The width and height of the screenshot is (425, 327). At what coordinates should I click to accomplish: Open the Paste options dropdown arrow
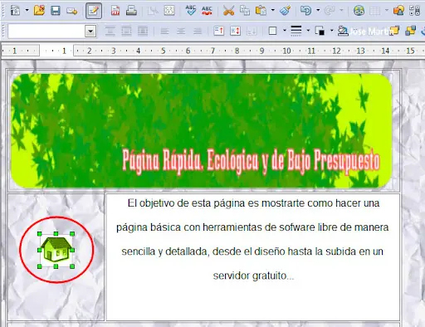[273, 11]
